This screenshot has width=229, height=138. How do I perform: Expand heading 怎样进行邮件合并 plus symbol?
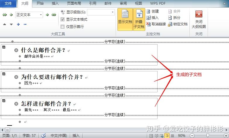pyautogui.click(x=16, y=104)
